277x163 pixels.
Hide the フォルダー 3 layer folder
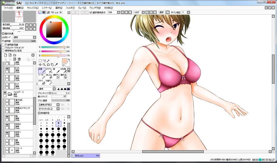[5, 92]
